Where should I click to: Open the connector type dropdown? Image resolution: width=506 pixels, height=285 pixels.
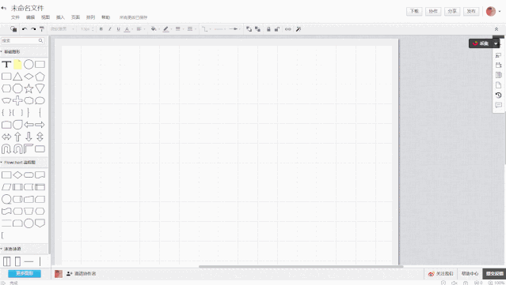(x=206, y=29)
